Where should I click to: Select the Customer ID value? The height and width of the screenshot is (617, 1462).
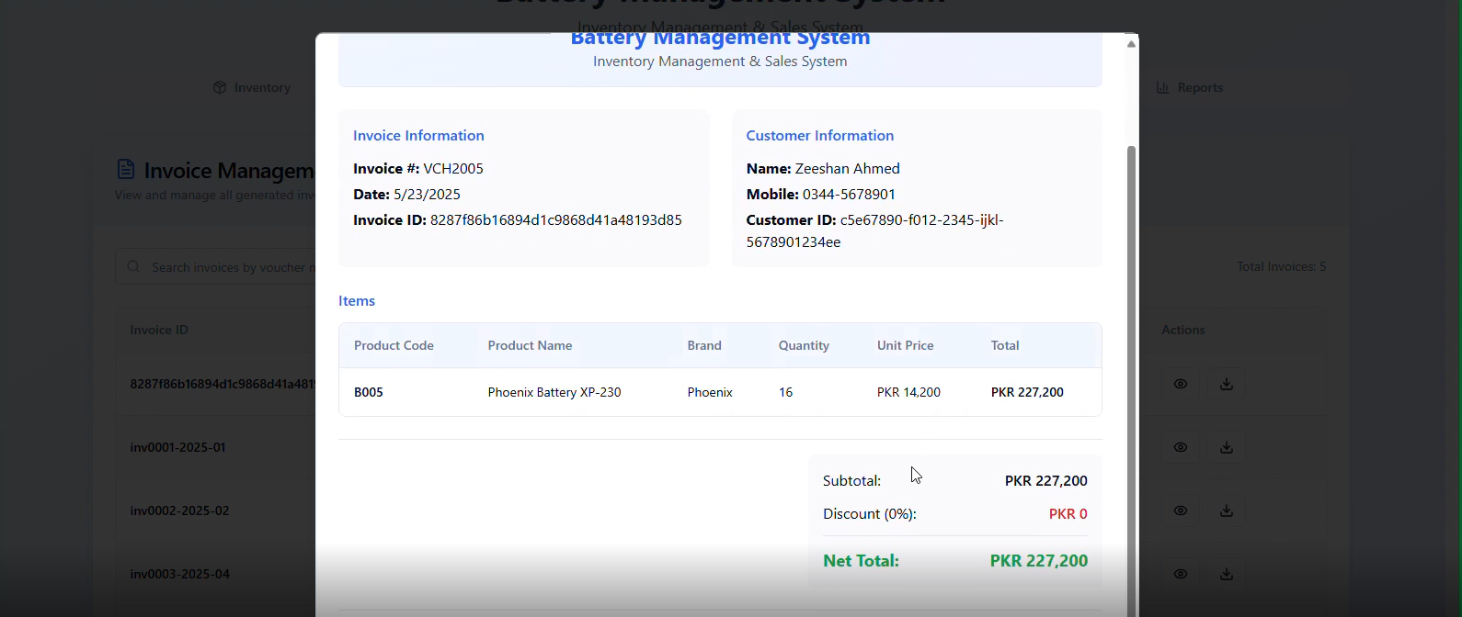click(875, 231)
